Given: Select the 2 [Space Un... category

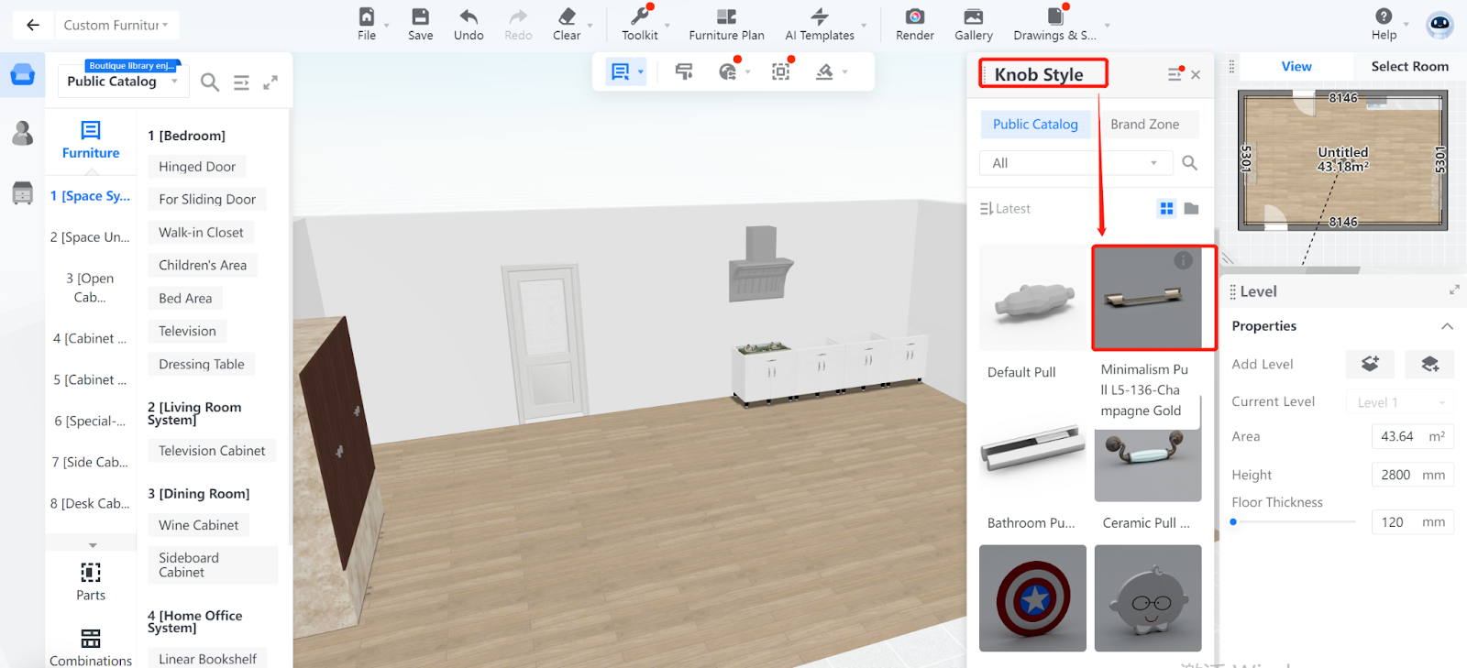Looking at the screenshot, I should tap(90, 237).
